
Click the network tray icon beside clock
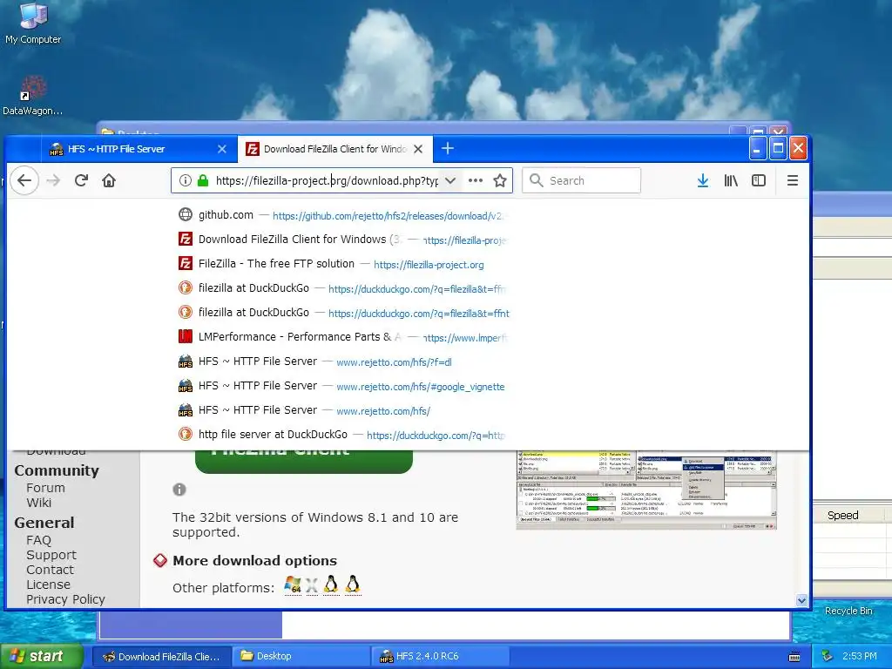(828, 656)
